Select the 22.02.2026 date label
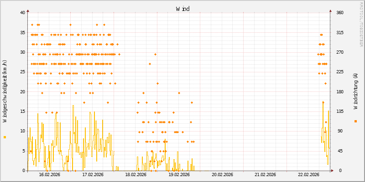Image resolution: width=365 pixels, height=182 pixels. [x=308, y=175]
